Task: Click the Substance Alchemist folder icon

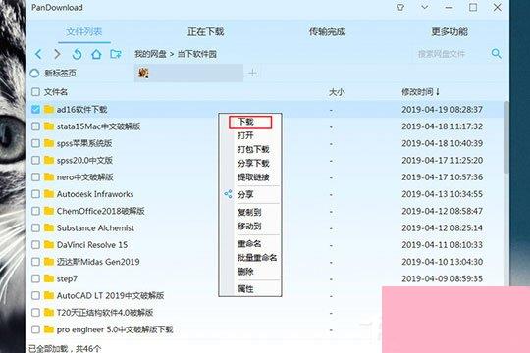Action: tap(49, 227)
